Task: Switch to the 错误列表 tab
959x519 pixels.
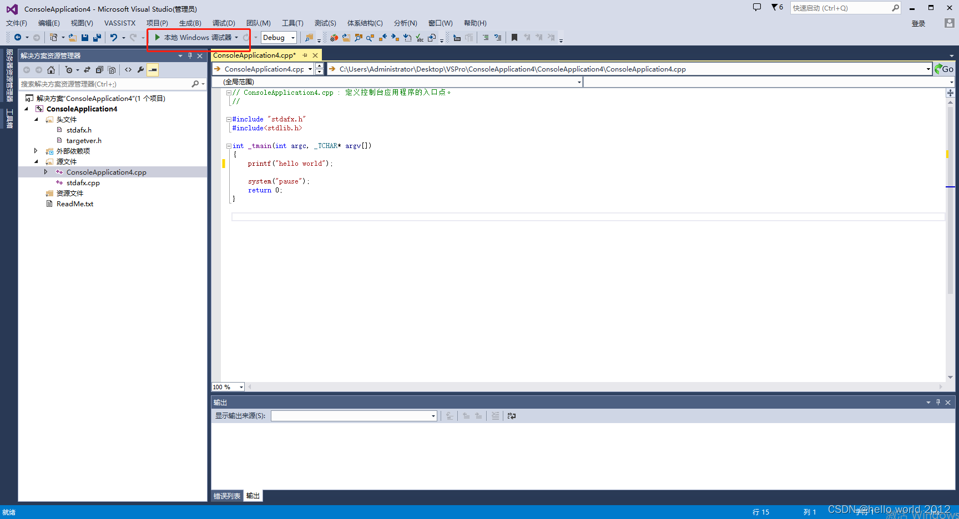Action: pyautogui.click(x=227, y=496)
